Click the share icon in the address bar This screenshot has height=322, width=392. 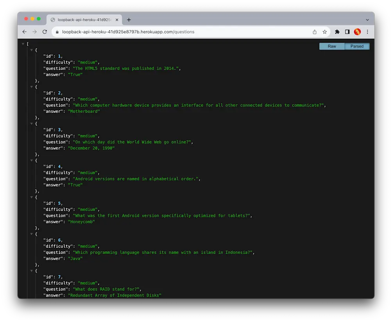(314, 32)
